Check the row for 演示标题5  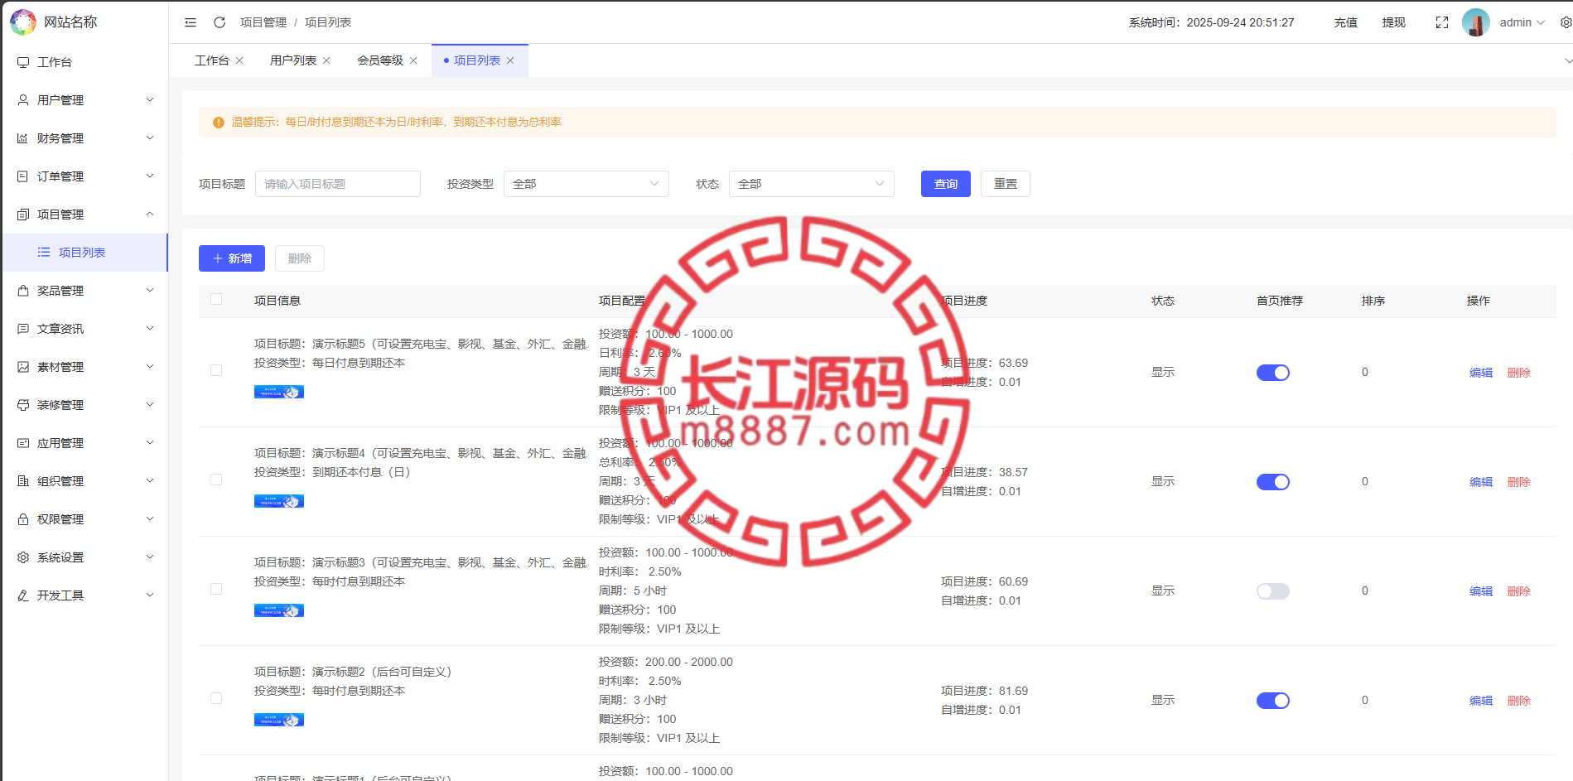coord(216,371)
